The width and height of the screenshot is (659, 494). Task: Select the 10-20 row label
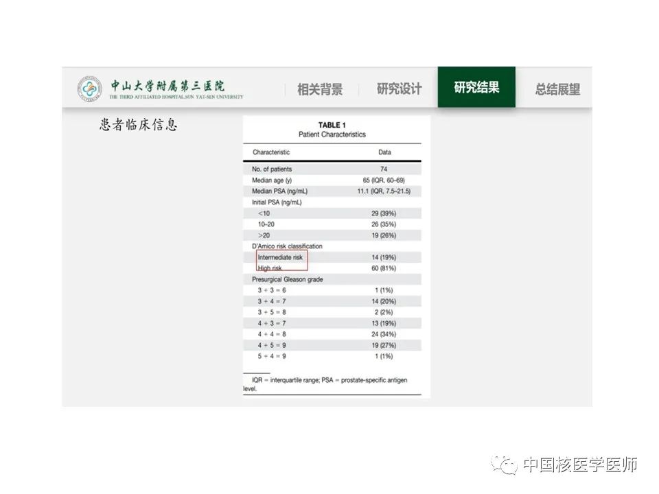(266, 224)
